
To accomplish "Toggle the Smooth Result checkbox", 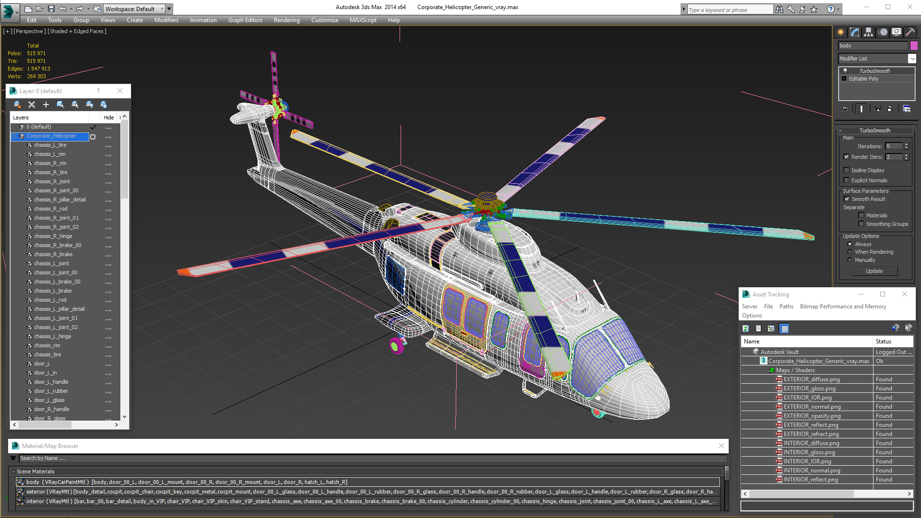I will tap(847, 199).
